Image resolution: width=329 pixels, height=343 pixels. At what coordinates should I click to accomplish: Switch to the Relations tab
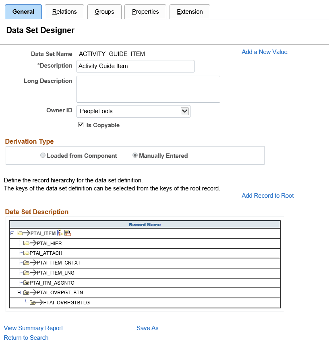(x=64, y=12)
